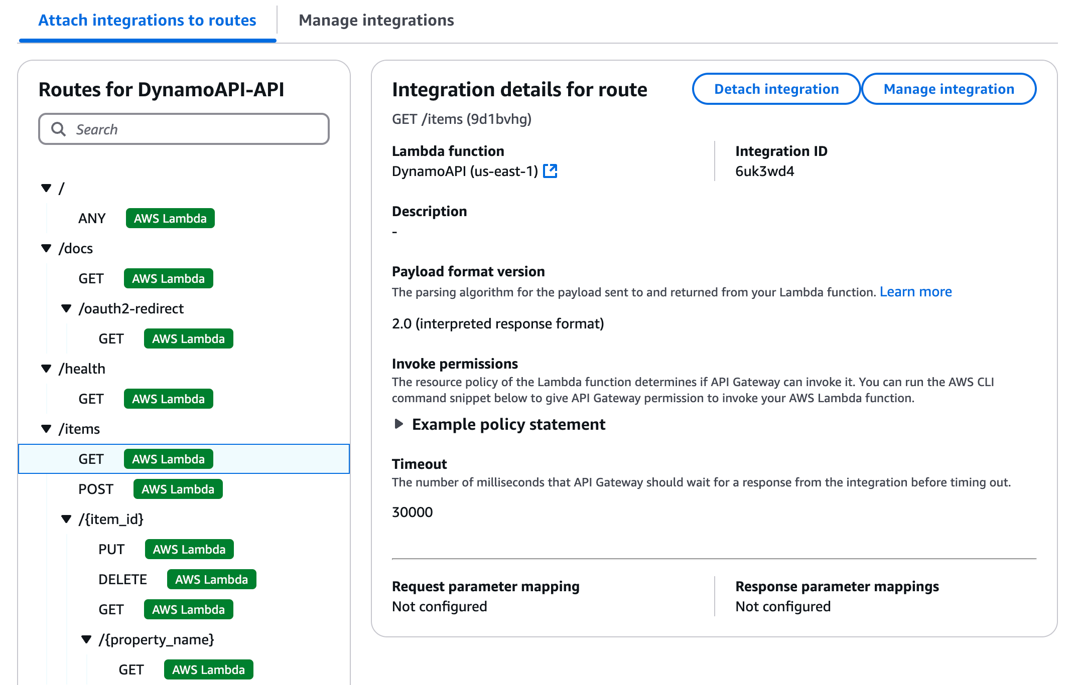Image resolution: width=1073 pixels, height=685 pixels.
Task: Click the Detach integration button
Action: coord(776,89)
